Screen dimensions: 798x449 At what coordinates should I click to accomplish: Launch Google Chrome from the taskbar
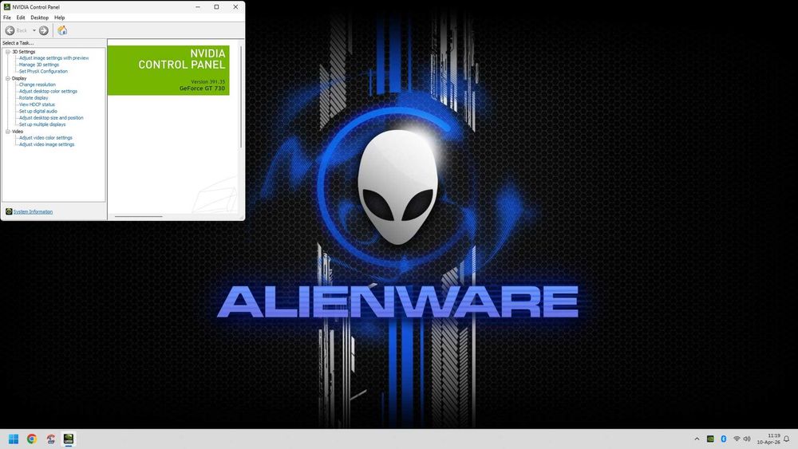(x=32, y=439)
